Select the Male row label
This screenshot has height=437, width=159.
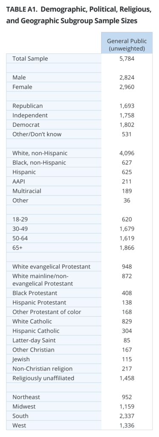click(x=19, y=78)
